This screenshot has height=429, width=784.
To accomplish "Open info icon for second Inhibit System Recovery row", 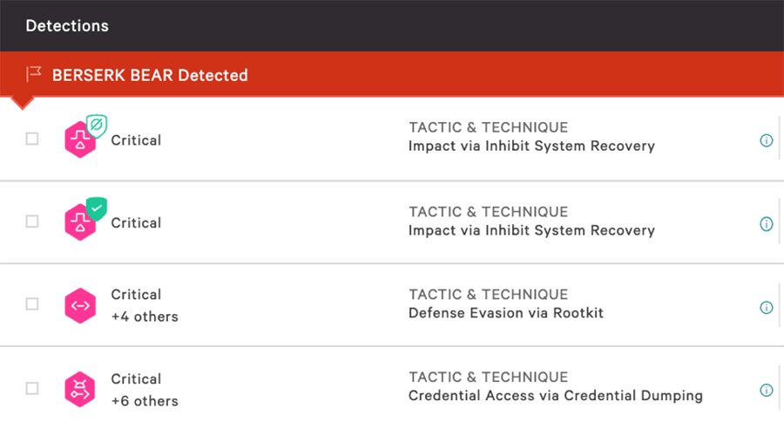I will (x=767, y=224).
